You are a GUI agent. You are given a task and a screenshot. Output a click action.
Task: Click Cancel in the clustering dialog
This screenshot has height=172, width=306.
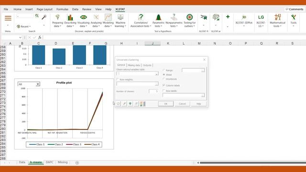click(x=182, y=104)
